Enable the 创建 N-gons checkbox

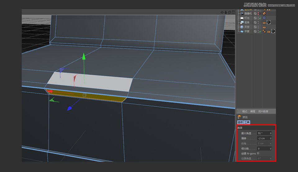258,153
